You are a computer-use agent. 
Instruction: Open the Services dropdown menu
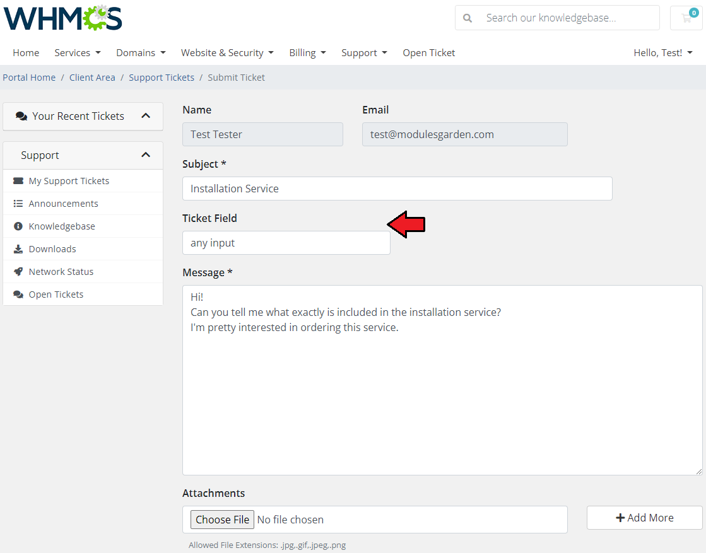(x=78, y=52)
